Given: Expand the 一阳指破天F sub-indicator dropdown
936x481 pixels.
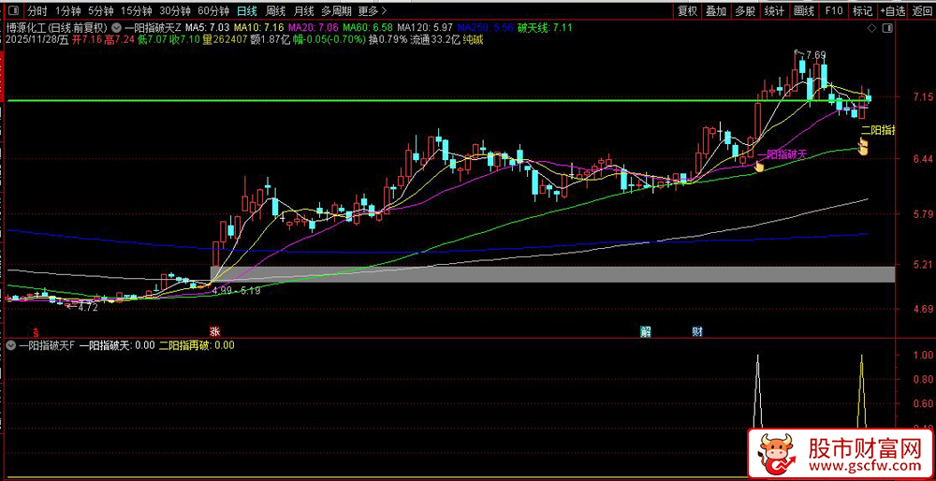Looking at the screenshot, I should point(11,345).
